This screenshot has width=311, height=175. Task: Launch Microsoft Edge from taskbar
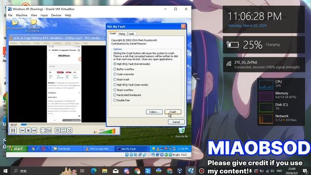point(94,171)
